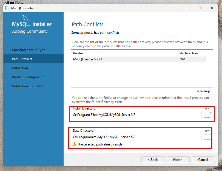Go to the Next step
Image resolution: width=222 pixels, height=171 pixels.
(x=178, y=160)
